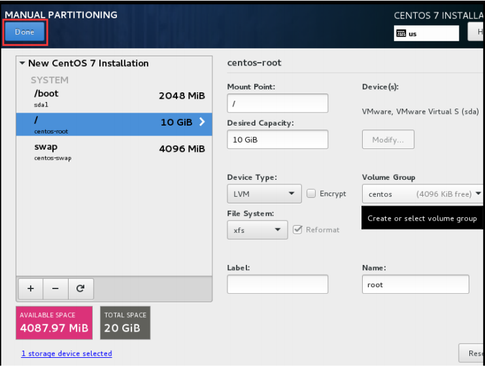Click the Modify devices button
Viewport: 485px width, 367px height.
388,139
